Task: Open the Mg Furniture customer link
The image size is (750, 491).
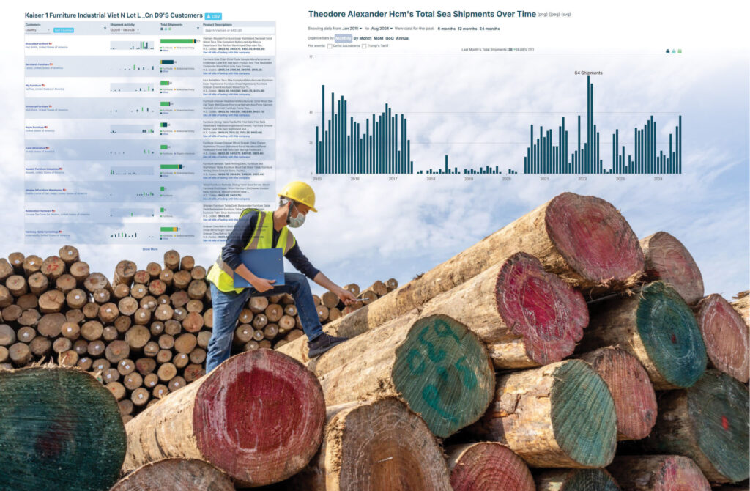Action: pos(34,85)
